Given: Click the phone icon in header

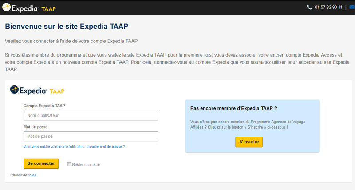Looking at the screenshot, I should click(x=309, y=7).
